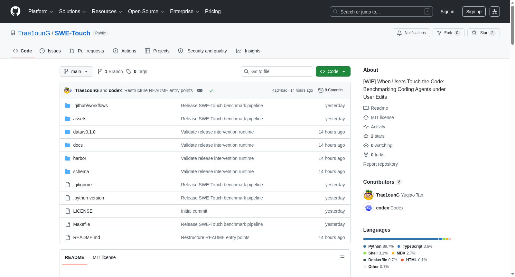The image size is (515, 277).
Task: Open the Insights tab
Action: click(x=248, y=51)
